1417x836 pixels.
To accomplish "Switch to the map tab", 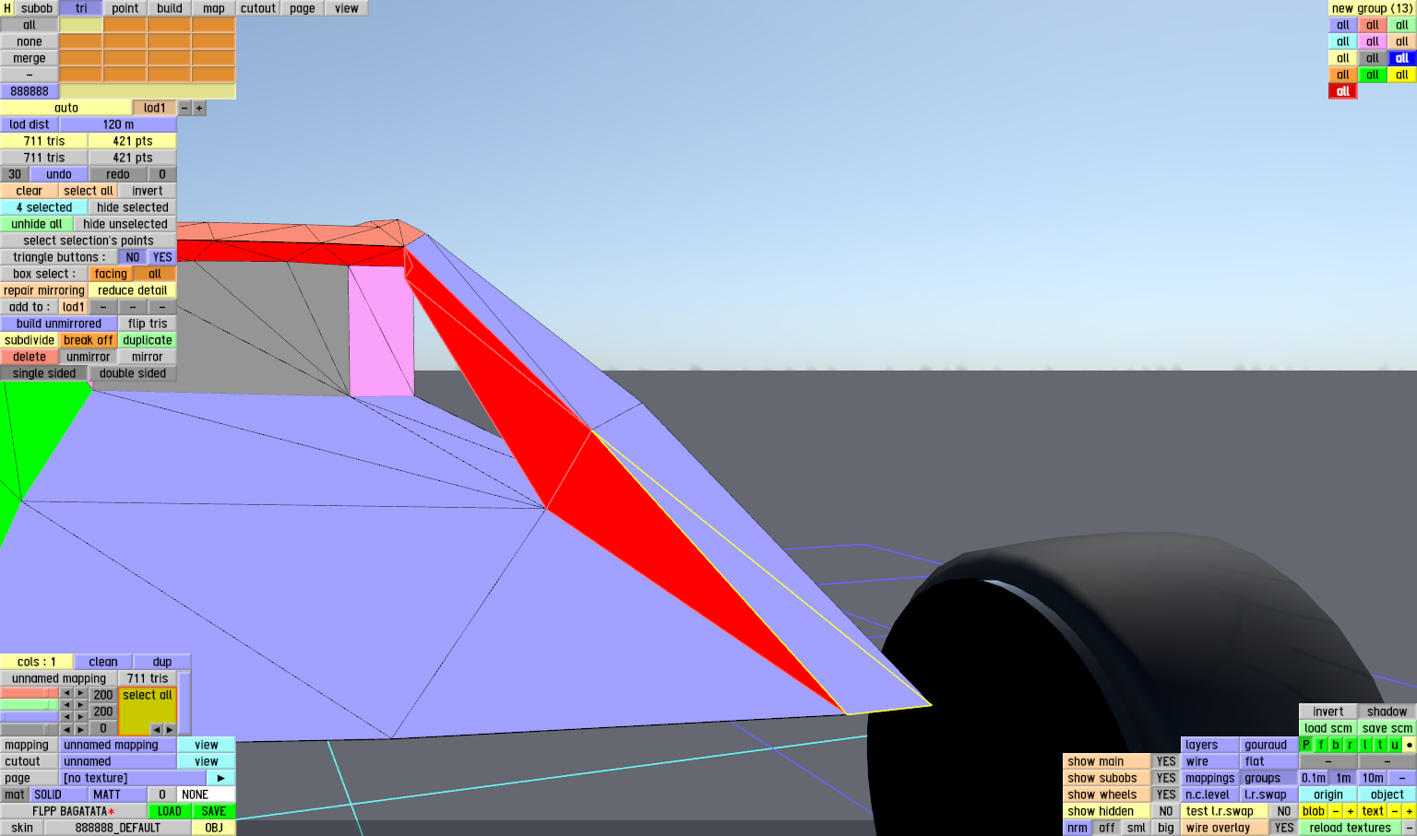I will 214,8.
